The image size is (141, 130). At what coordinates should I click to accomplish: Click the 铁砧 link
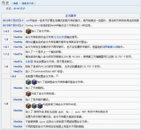pos(30,42)
